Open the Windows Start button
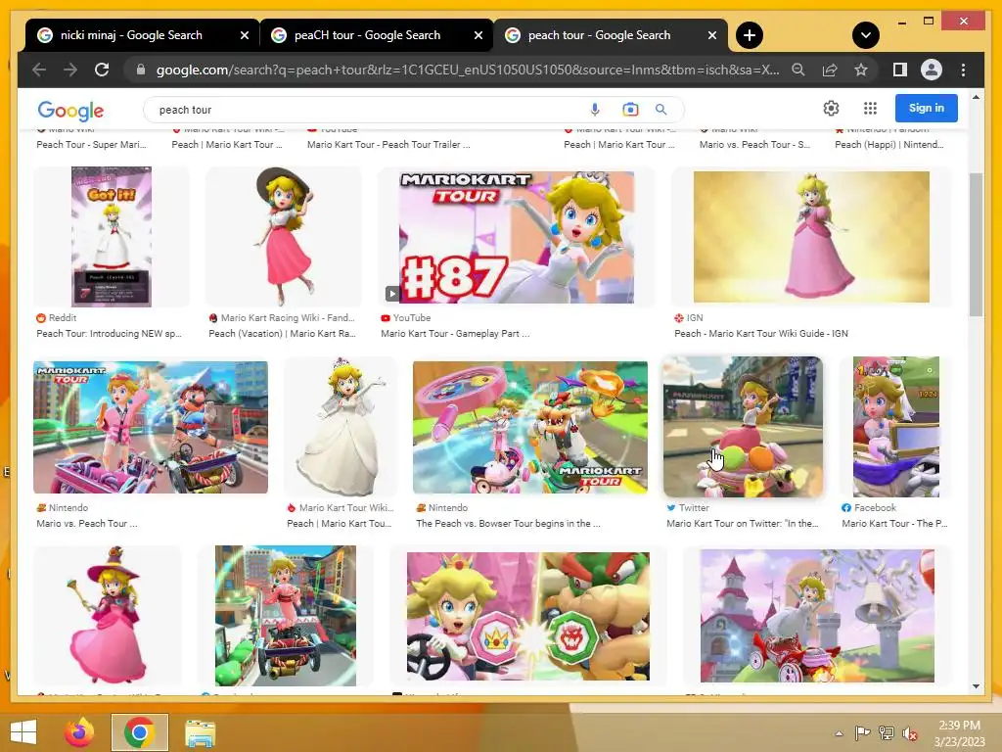Viewport: 1002px width, 752px height. (x=23, y=732)
